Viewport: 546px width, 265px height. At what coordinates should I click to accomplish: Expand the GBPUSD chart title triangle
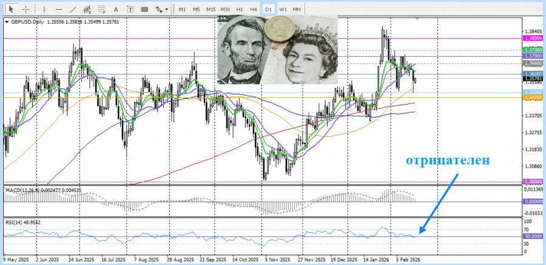(x=7, y=22)
